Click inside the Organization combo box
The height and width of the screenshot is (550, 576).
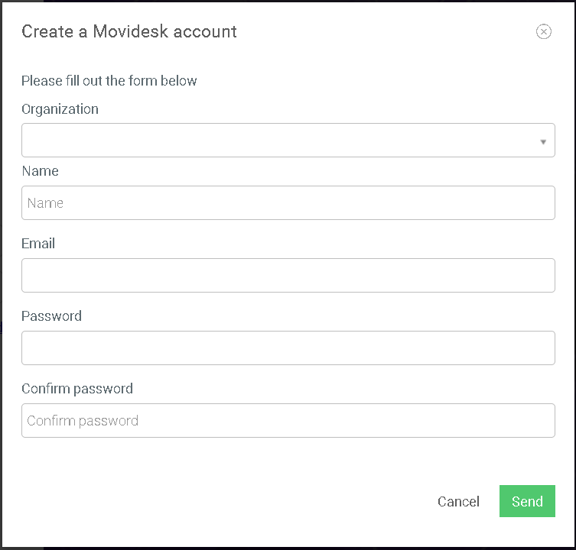coord(288,140)
